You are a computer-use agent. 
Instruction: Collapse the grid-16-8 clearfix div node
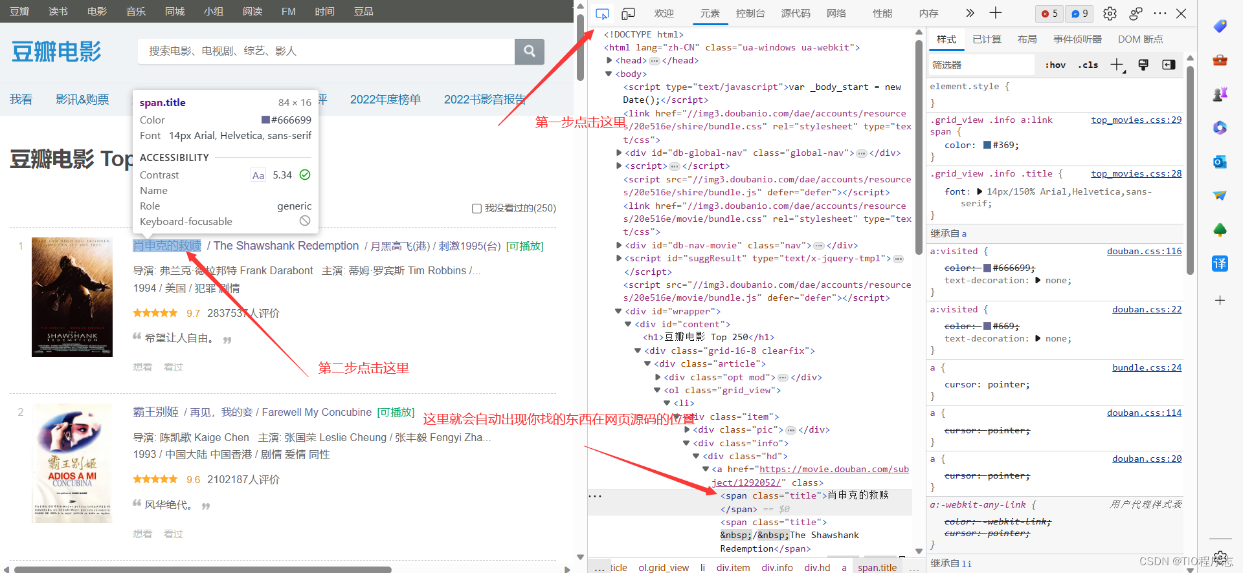[638, 351]
